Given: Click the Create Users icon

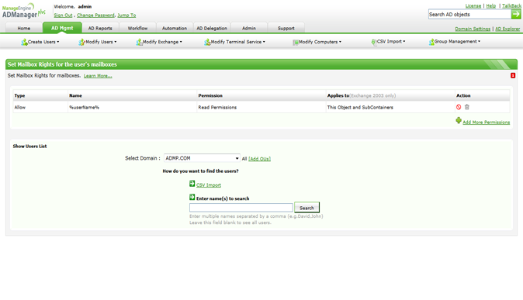Looking at the screenshot, I should pyautogui.click(x=24, y=42).
